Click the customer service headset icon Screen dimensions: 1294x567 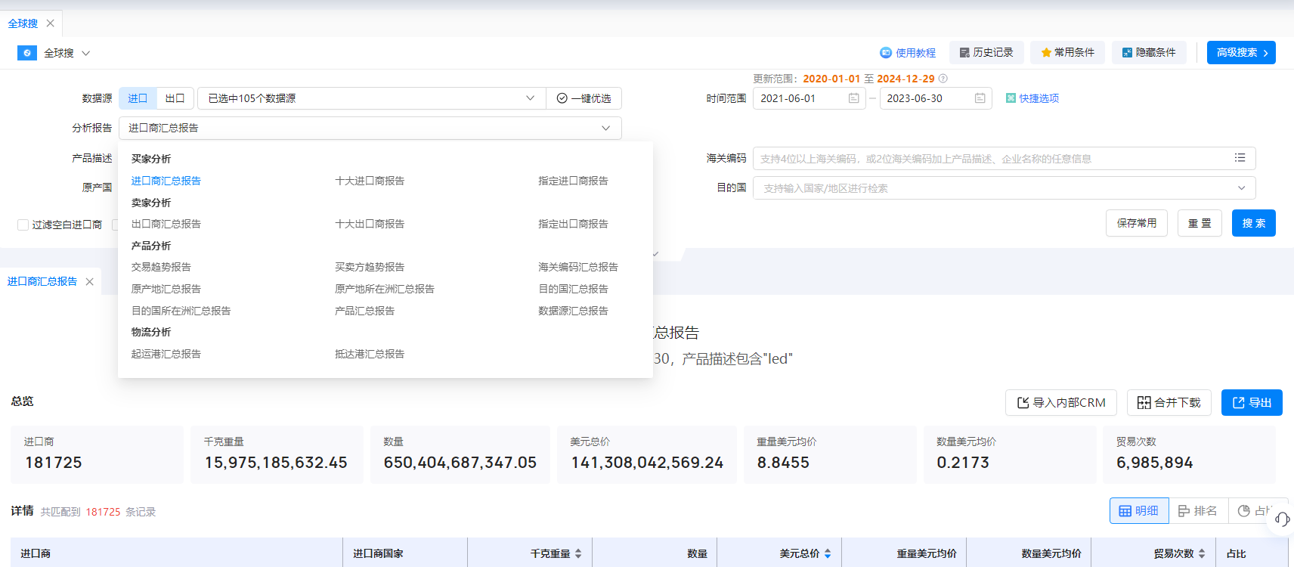click(x=1282, y=519)
